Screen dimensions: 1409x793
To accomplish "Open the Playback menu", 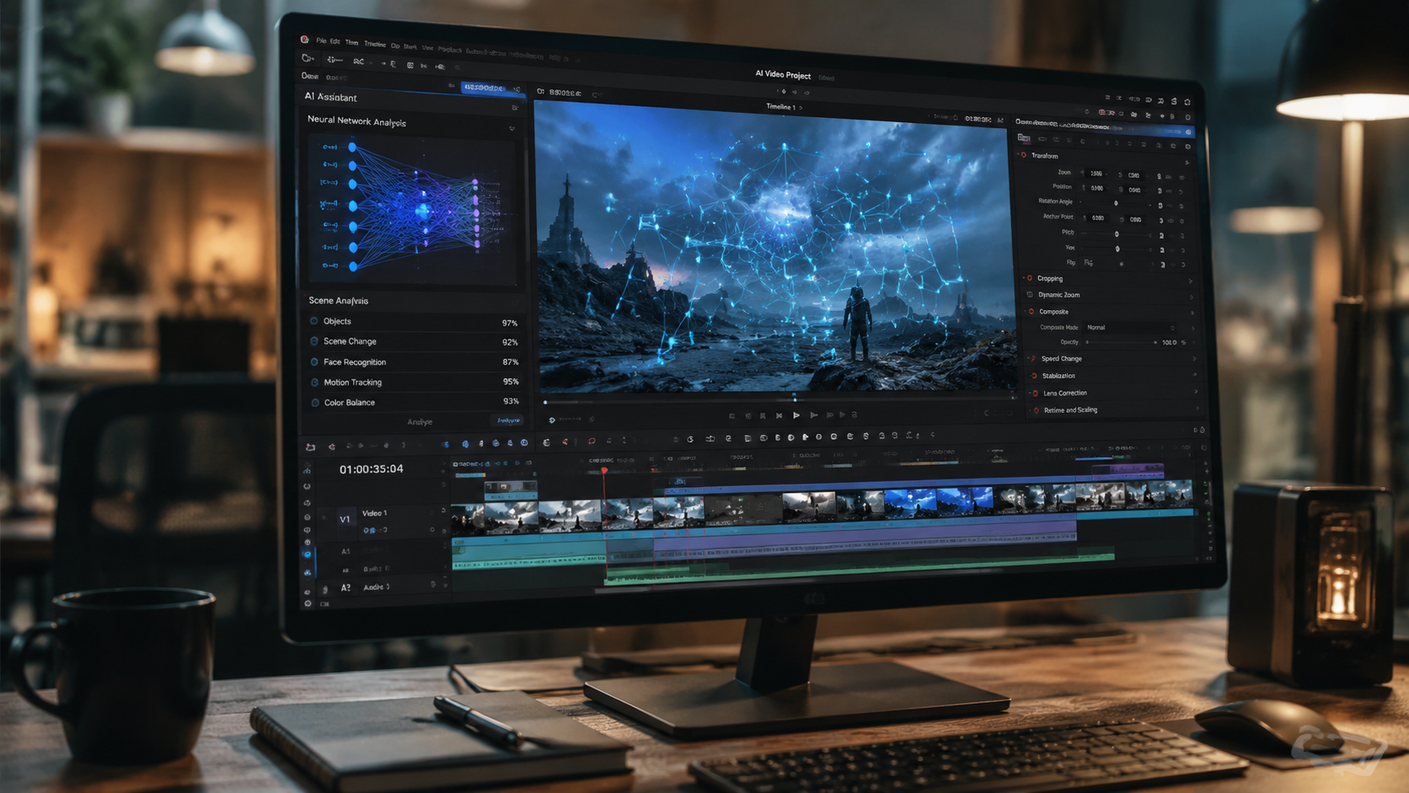I will coord(450,50).
